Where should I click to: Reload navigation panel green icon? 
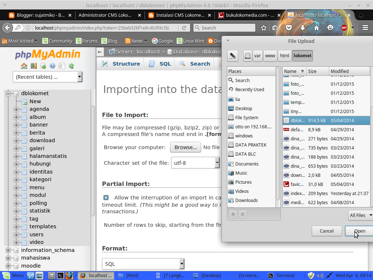(x=71, y=66)
